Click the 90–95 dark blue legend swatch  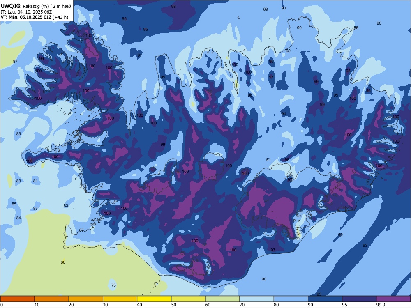(x=325, y=299)
